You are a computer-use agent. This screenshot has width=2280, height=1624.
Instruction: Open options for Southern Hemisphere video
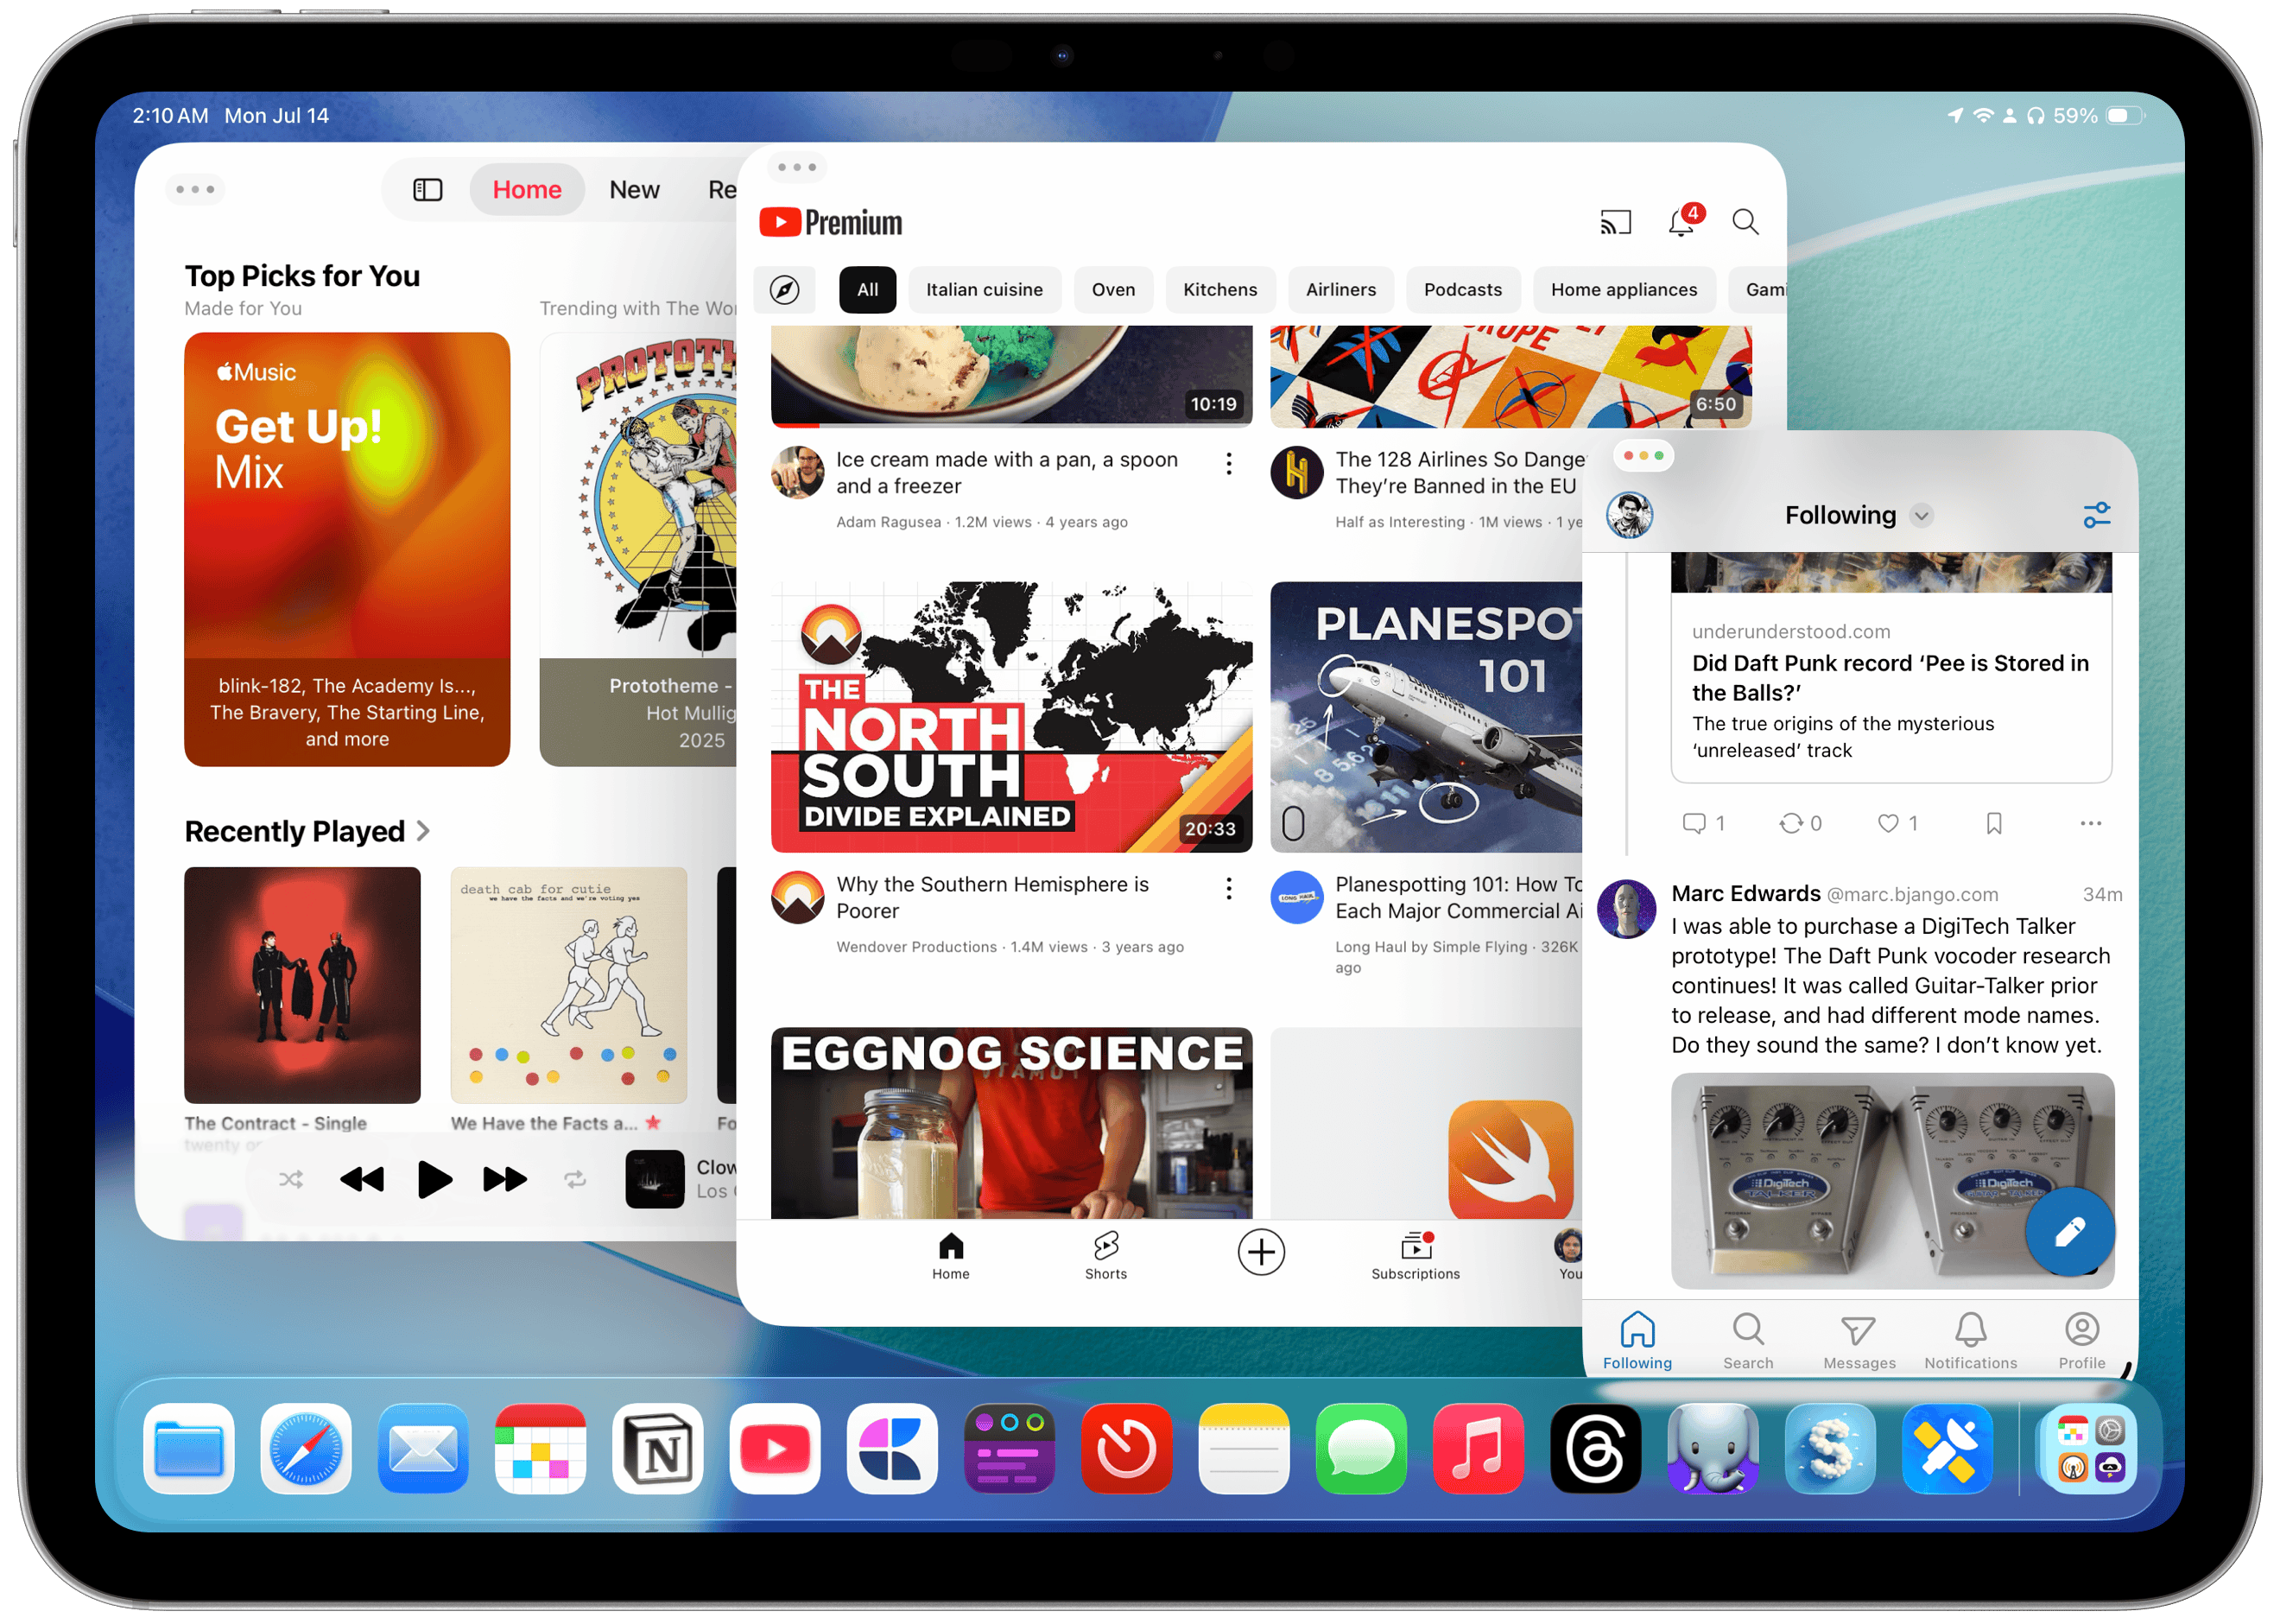coord(1228,888)
